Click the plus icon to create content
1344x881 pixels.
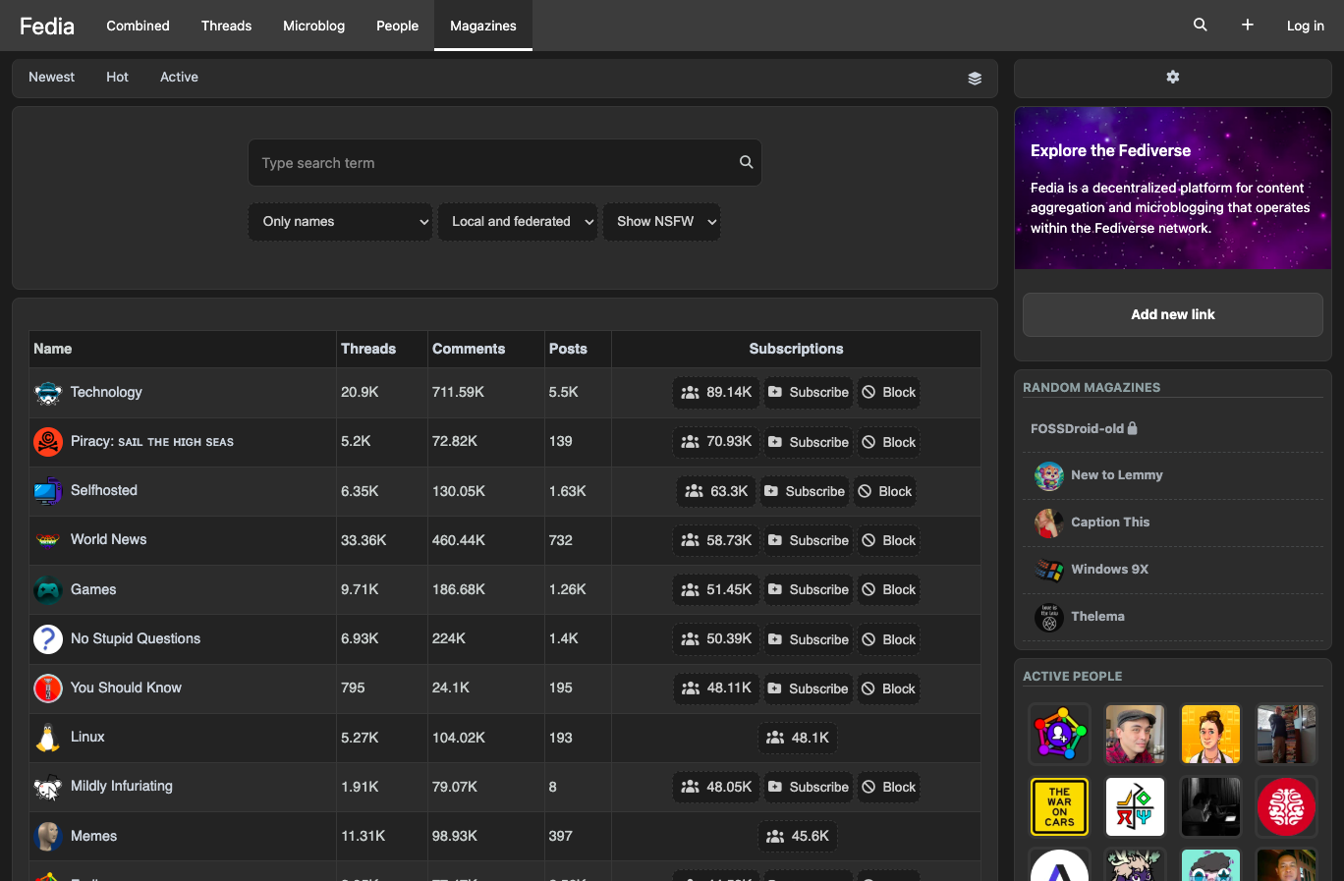(x=1247, y=26)
